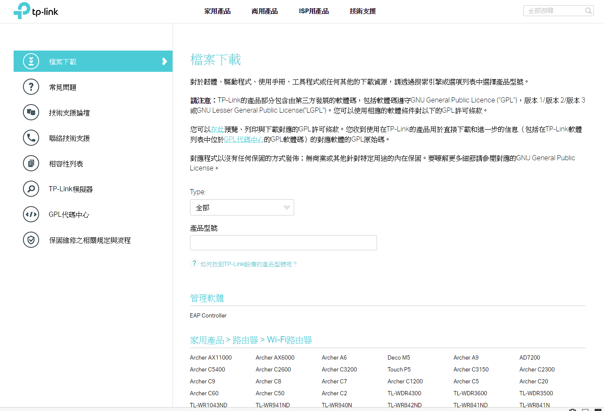604x411 pixels.
Task: Select Archer C2300 model
Action: pyautogui.click(x=537, y=369)
